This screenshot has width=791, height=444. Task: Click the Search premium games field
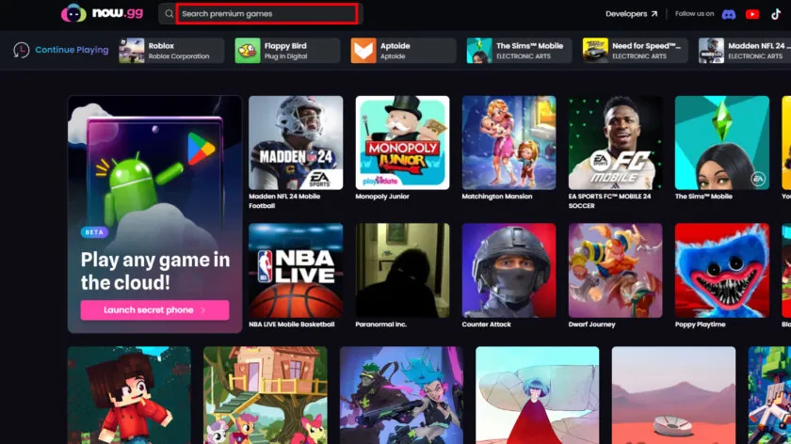[x=266, y=13]
